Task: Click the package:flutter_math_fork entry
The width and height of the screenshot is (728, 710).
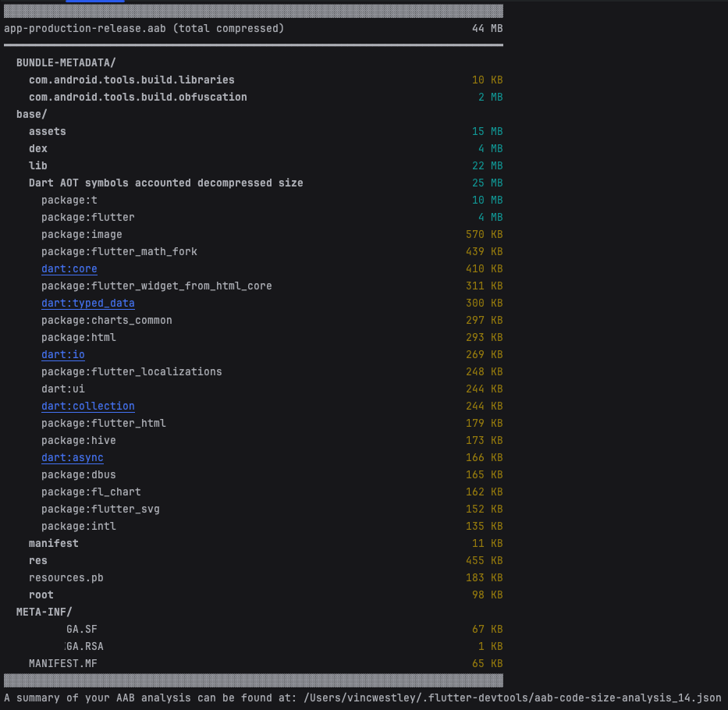Action: tap(119, 252)
